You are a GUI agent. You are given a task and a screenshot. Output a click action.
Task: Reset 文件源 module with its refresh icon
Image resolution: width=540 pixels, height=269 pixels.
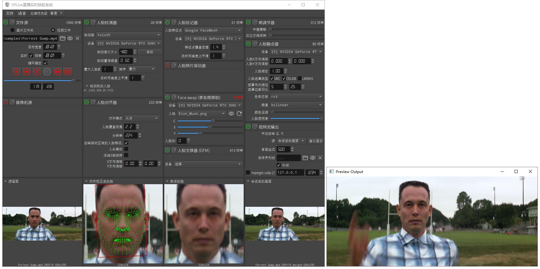12,22
